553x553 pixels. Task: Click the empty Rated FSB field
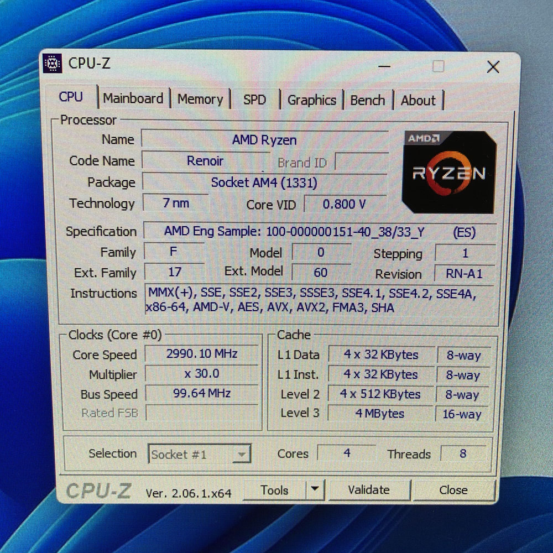tap(202, 413)
